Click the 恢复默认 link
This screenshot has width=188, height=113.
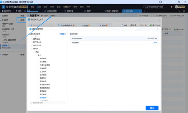click(x=63, y=34)
